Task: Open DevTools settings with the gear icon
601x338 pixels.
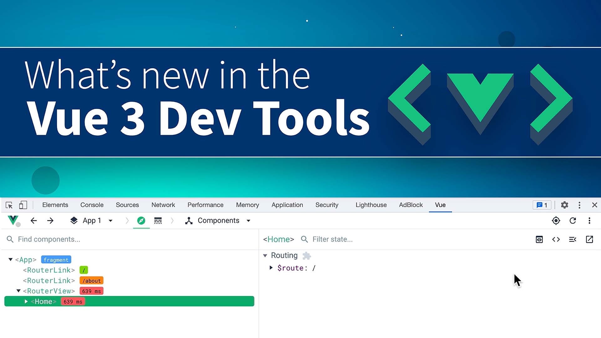Action: tap(565, 205)
